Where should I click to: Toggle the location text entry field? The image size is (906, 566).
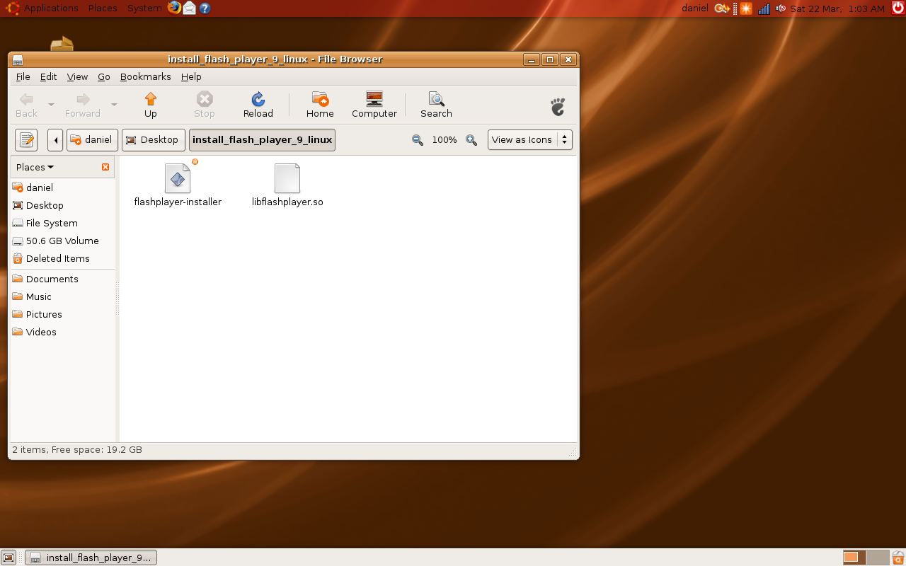pos(26,139)
